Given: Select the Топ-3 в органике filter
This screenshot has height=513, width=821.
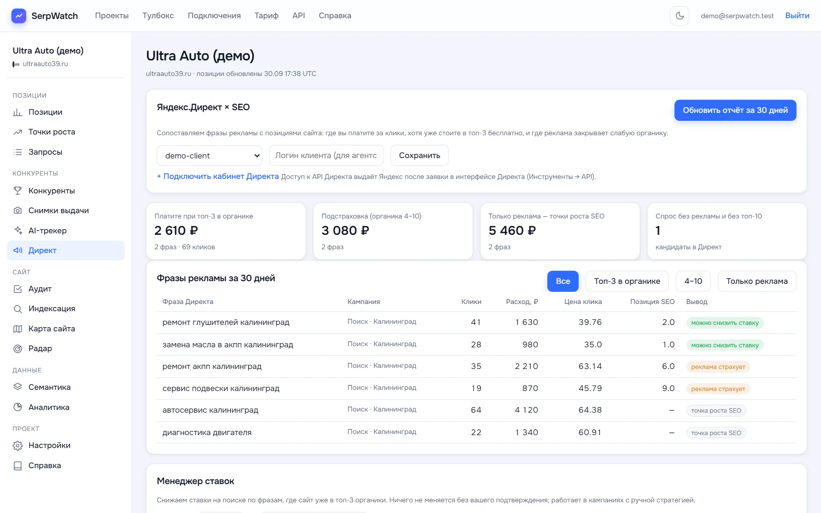Looking at the screenshot, I should tap(627, 281).
